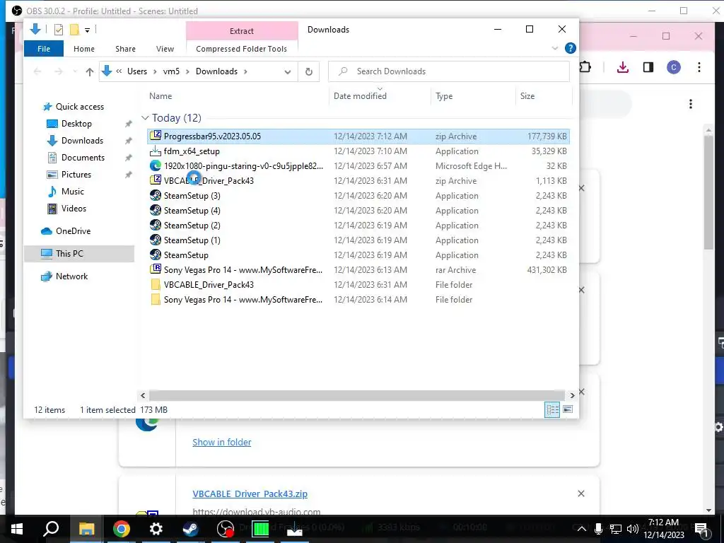
Task: Open the File menu in Explorer
Action: [44, 49]
